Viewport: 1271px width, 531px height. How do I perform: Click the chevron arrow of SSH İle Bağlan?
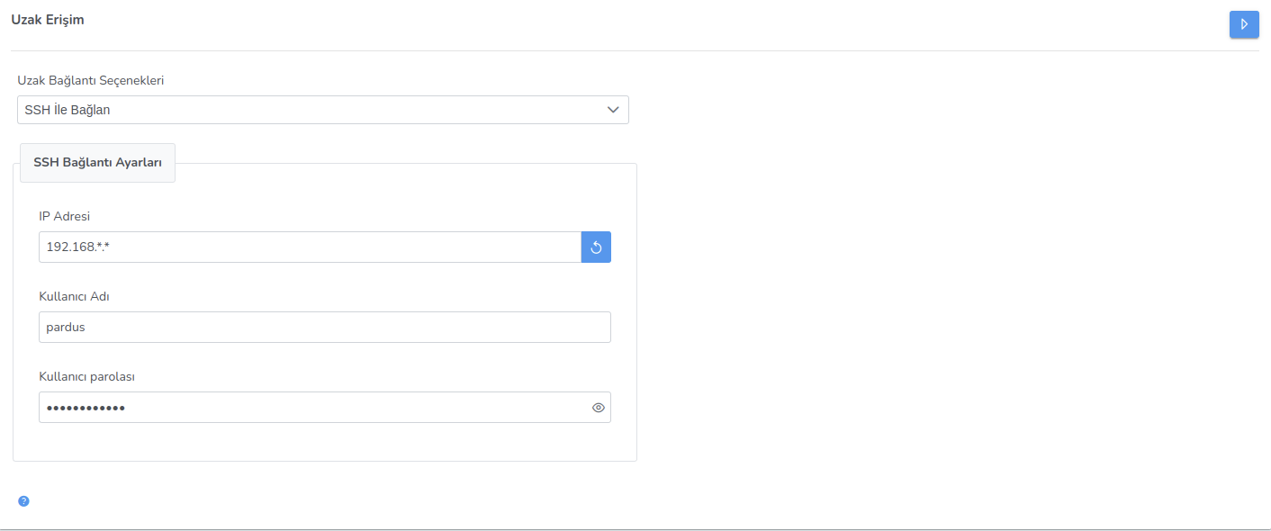point(613,110)
